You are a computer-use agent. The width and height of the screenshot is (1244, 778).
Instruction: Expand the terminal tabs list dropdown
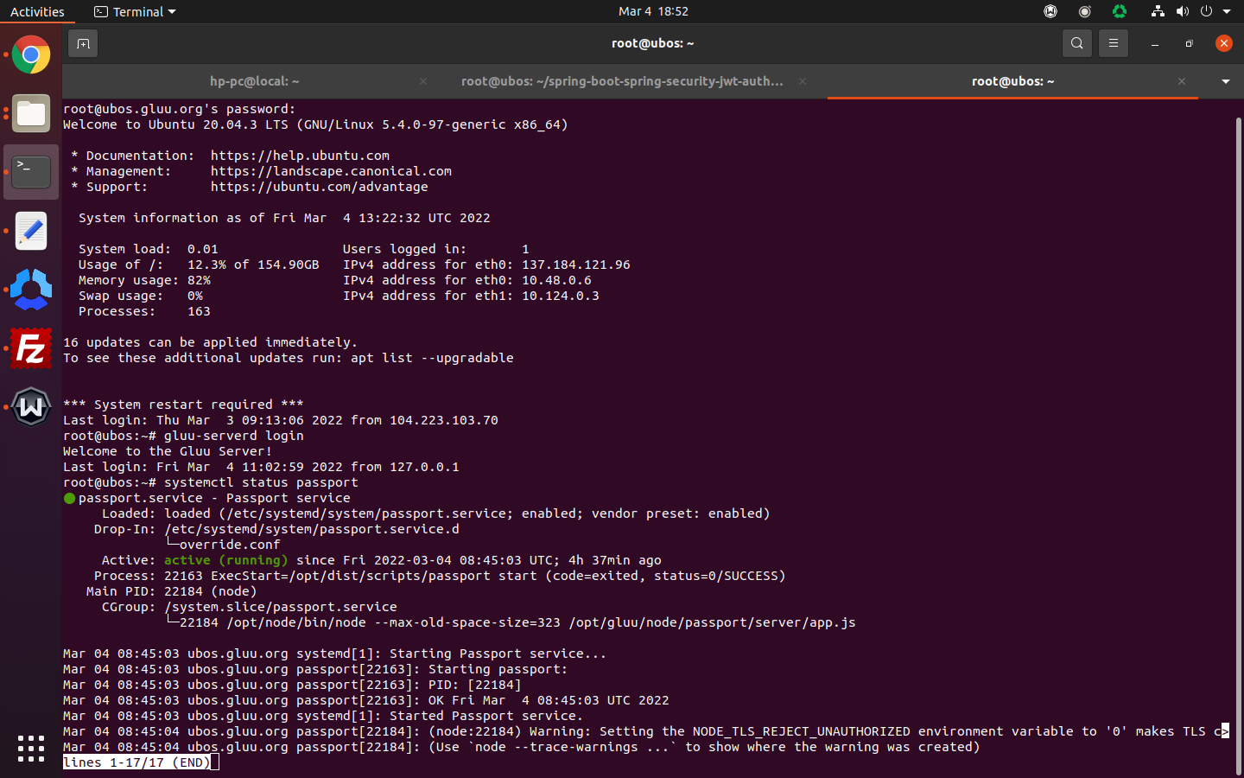coord(1225,81)
